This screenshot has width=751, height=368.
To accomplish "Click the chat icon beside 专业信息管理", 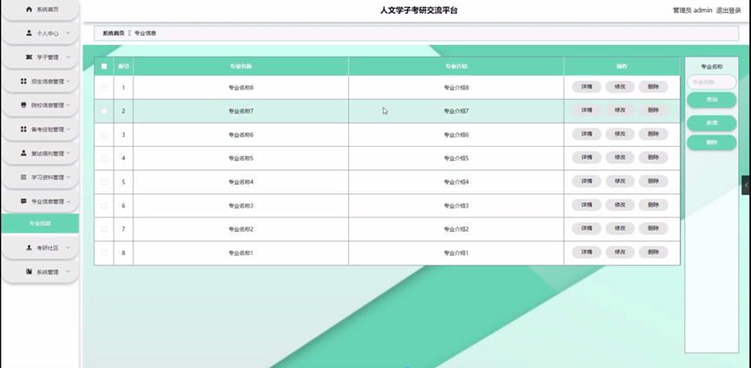I will tap(23, 201).
